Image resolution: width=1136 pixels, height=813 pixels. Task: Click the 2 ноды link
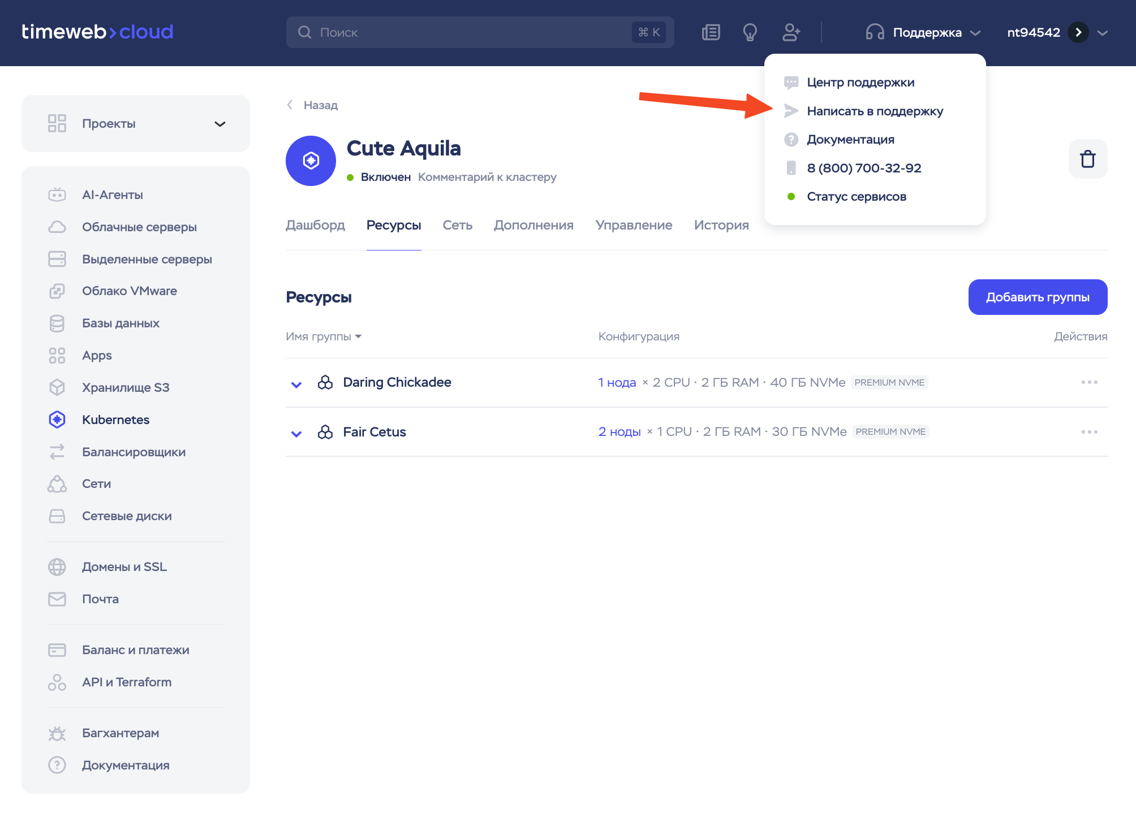[619, 432]
